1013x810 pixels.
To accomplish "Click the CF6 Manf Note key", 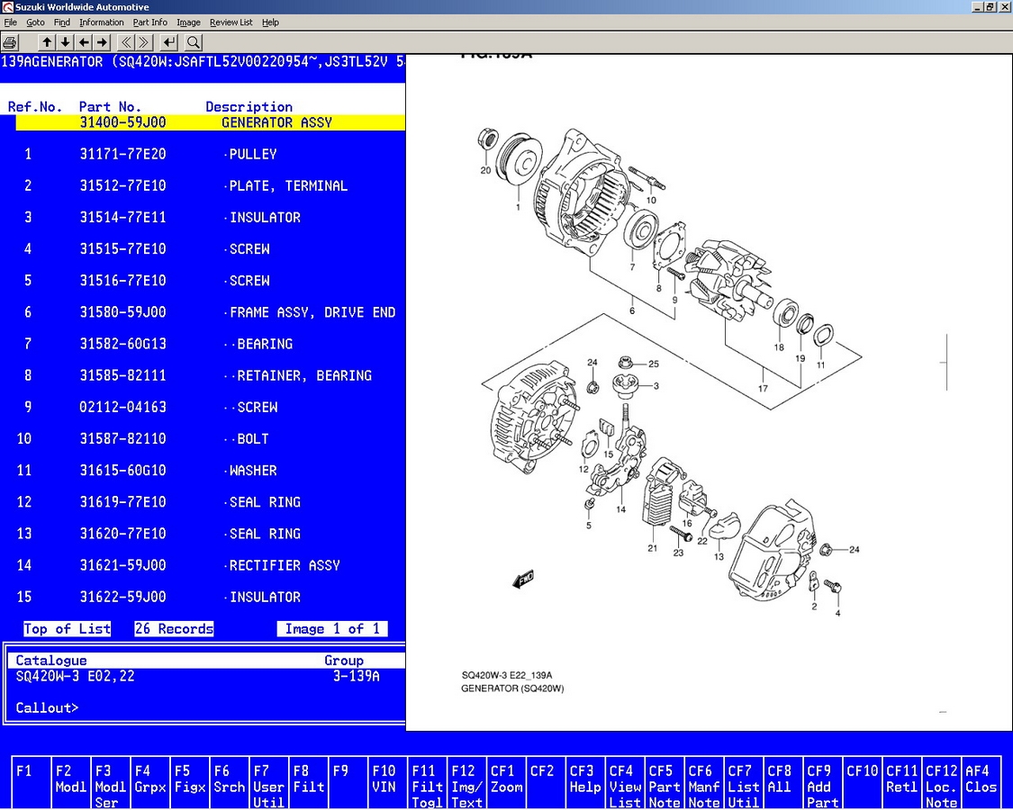I will coord(703,783).
